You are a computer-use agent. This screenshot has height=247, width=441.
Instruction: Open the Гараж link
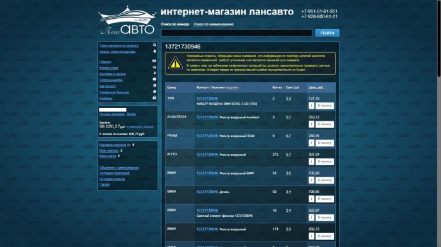click(105, 185)
